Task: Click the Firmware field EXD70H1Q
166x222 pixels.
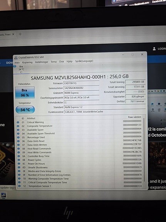Action: tap(81, 83)
